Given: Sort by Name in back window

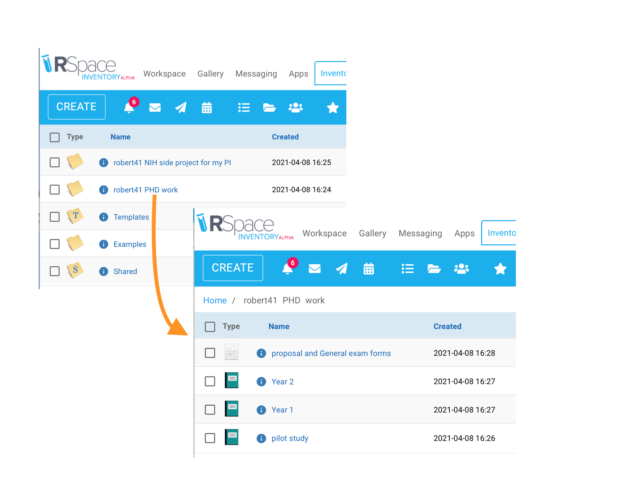Looking at the screenshot, I should [120, 137].
